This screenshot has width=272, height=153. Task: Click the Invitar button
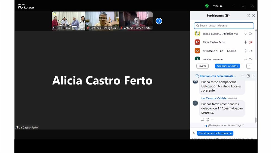point(202,66)
